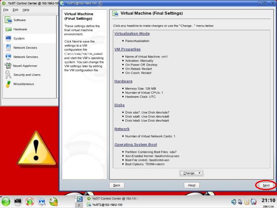This screenshot has width=277, height=208.
Task: Open Novell AppArmor category
Action: pyautogui.click(x=30, y=66)
